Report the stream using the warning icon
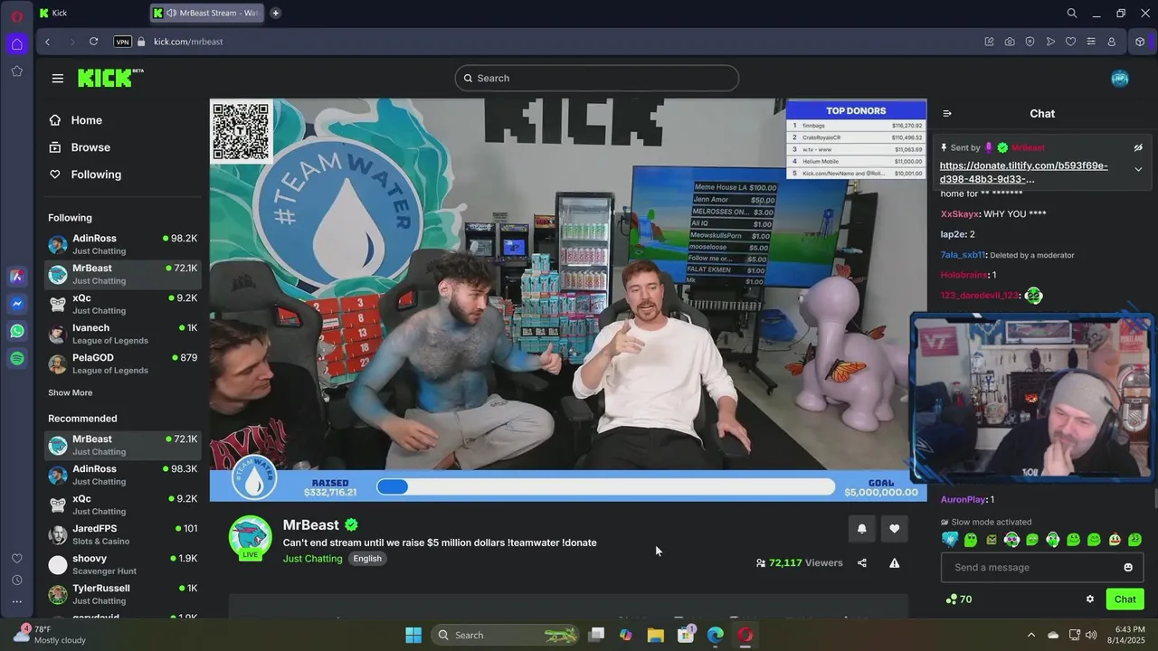Screen dimensions: 1158x651 894,563
